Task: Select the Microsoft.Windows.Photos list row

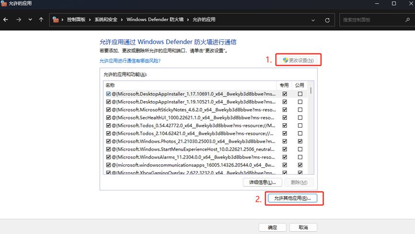Action: (x=205, y=141)
